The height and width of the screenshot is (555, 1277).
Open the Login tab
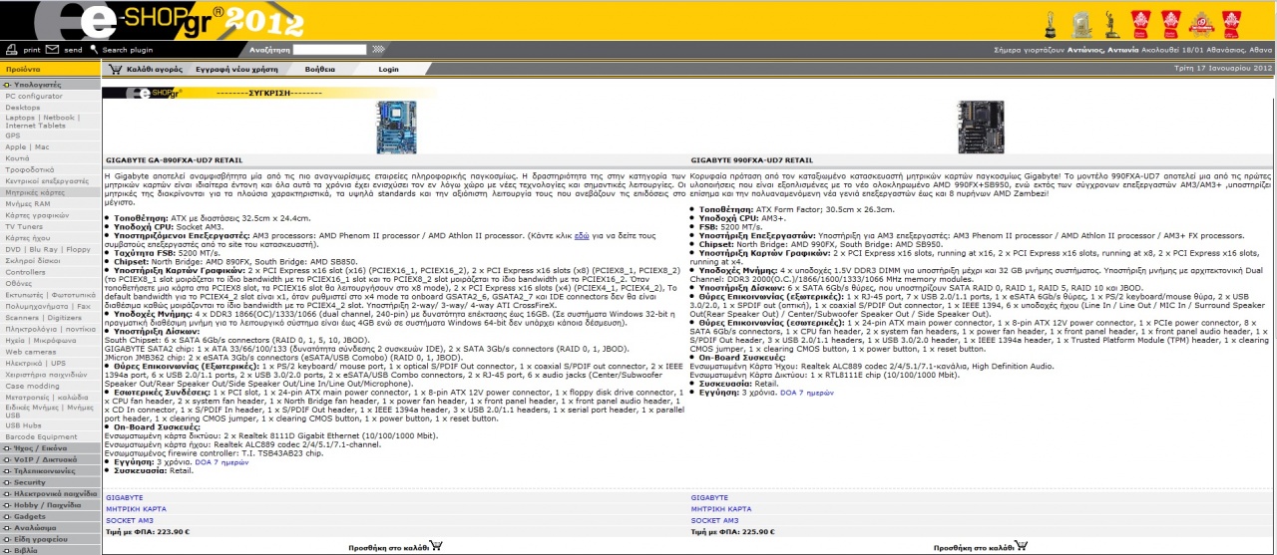point(389,70)
